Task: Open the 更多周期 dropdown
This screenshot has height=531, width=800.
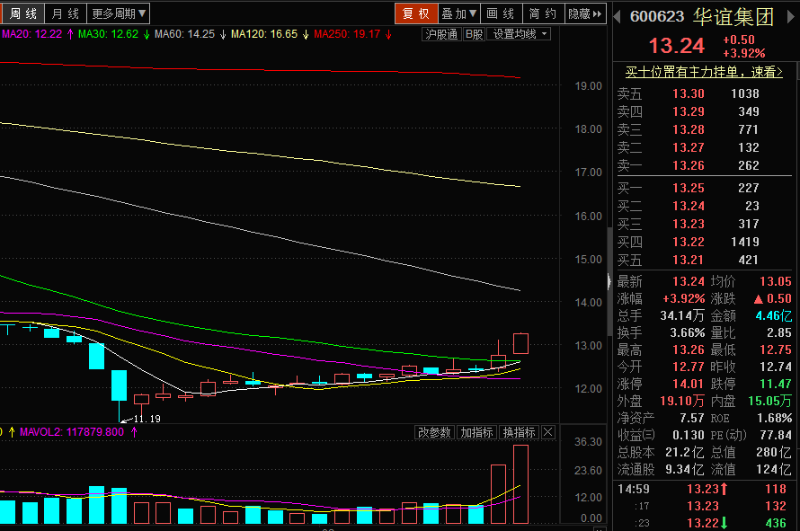Action: (120, 13)
